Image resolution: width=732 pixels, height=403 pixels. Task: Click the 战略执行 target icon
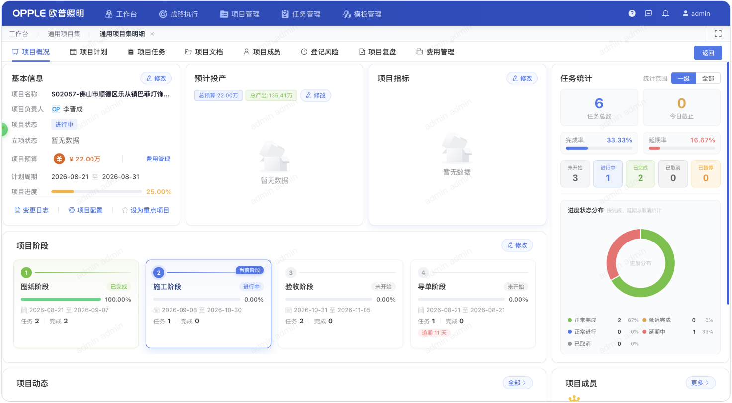point(163,14)
